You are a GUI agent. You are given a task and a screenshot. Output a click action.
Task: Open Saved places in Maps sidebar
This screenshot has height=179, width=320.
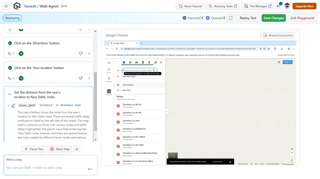click(x=109, y=71)
